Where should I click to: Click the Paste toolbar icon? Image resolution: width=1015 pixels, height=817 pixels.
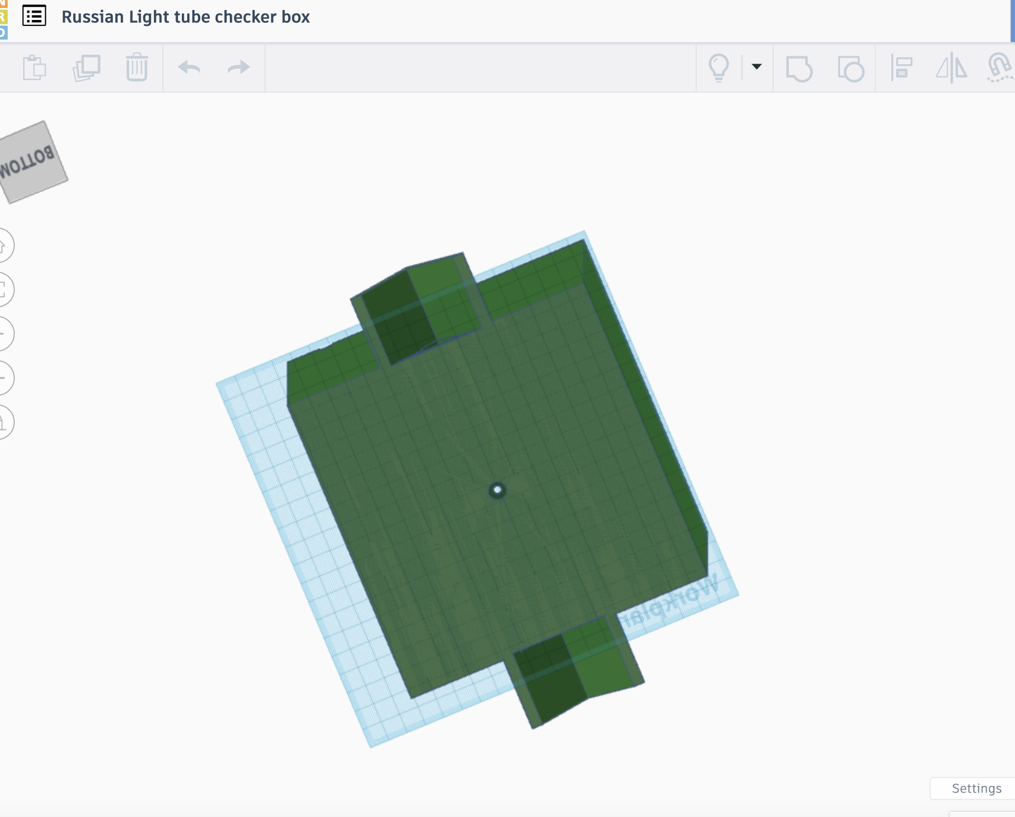pos(34,67)
